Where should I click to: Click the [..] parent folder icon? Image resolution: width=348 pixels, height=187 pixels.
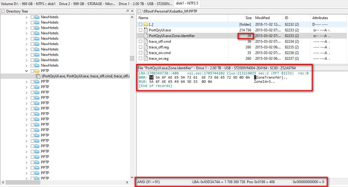[x=146, y=24]
